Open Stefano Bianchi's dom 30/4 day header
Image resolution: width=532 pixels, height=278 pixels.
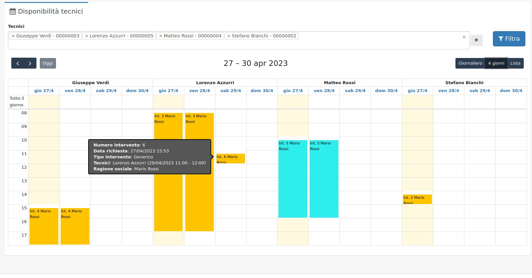(x=510, y=91)
